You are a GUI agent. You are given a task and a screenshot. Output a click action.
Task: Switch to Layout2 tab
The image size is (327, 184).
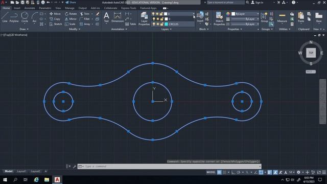[x=35, y=171]
